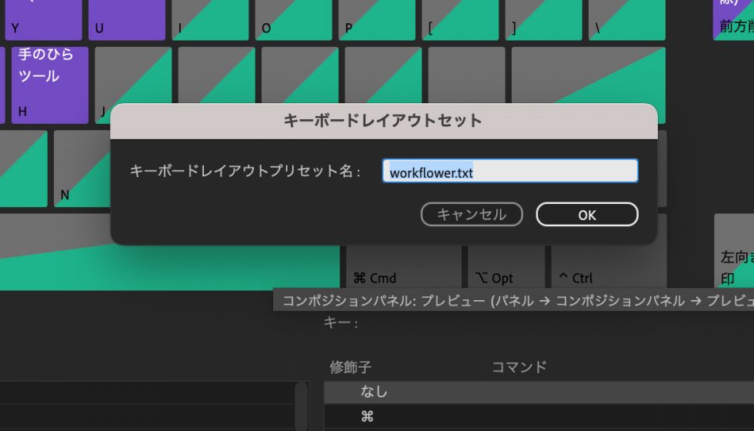The height and width of the screenshot is (431, 754).
Task: Select the I key on the keyboard layout
Action: tap(210, 19)
